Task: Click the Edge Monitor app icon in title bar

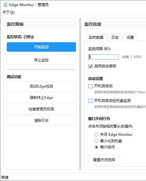Action: [x=5, y=5]
